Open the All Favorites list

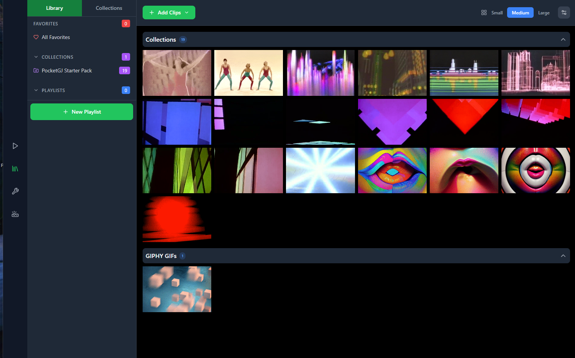coord(56,37)
